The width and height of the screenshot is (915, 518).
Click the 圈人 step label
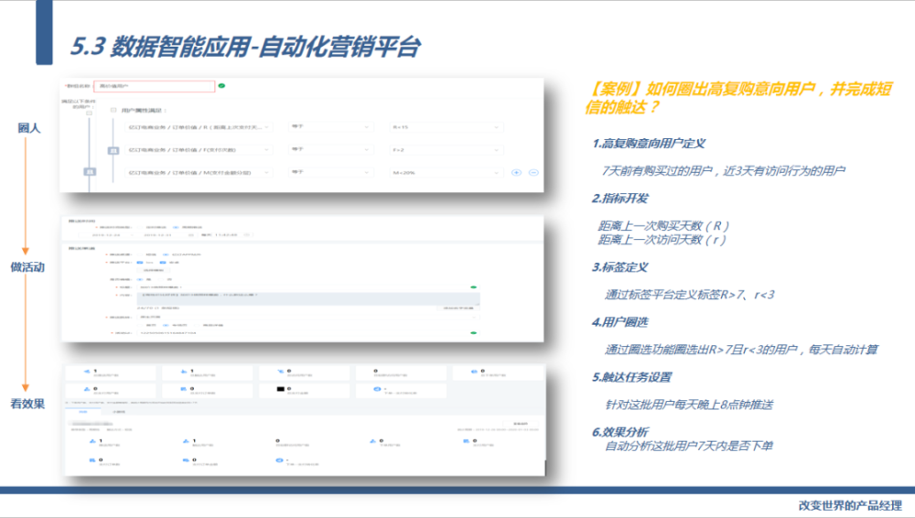click(29, 128)
